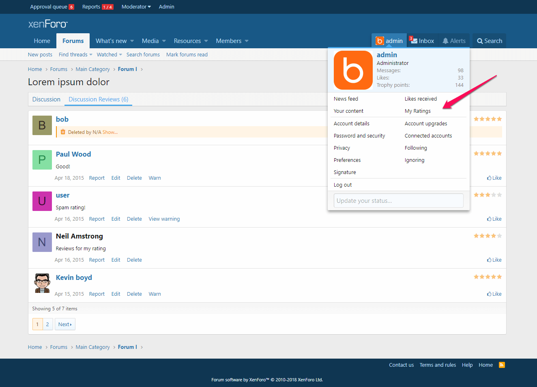Show the deleted review by bob
Viewport: 537px width, 387px height.
tap(110, 132)
